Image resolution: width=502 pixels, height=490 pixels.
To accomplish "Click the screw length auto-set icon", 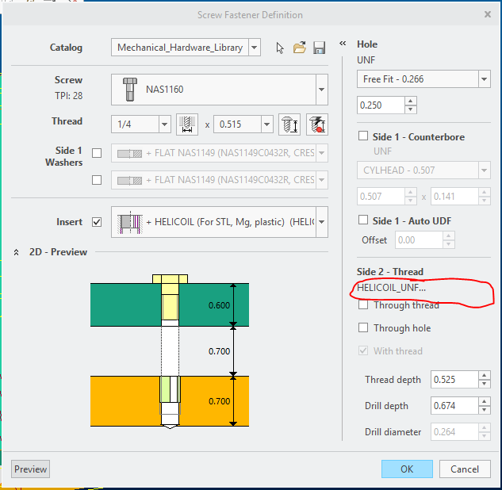I will tap(291, 124).
